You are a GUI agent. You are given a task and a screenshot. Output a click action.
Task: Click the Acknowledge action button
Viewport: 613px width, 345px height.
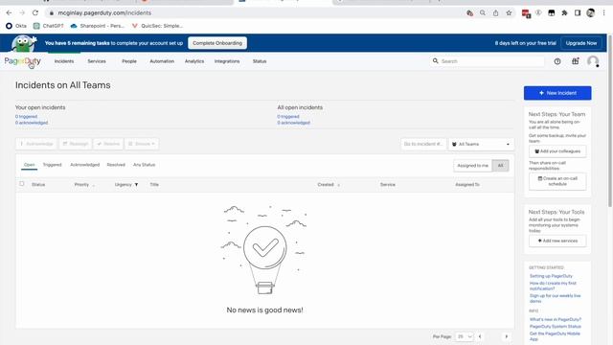pos(36,144)
